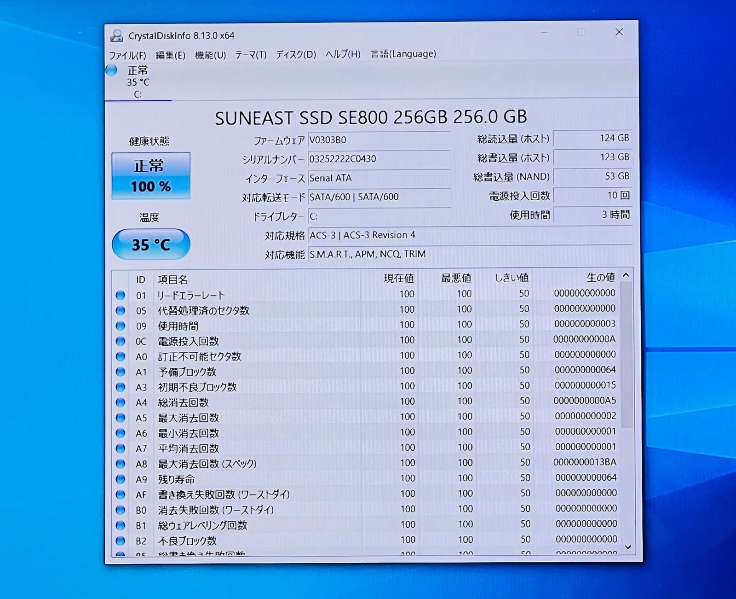Viewport: 736px width, 599px height.
Task: Open the ディスク(D) menu
Action: point(296,54)
